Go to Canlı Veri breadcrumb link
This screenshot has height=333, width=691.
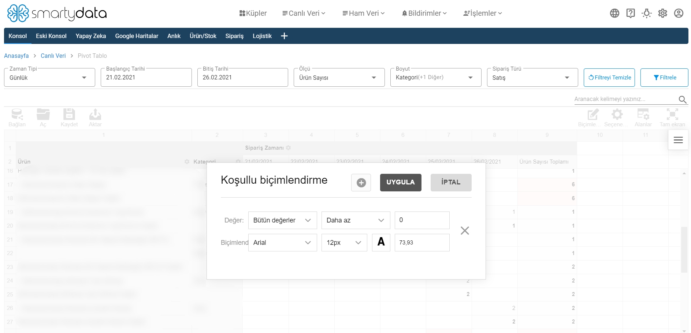[x=53, y=56]
